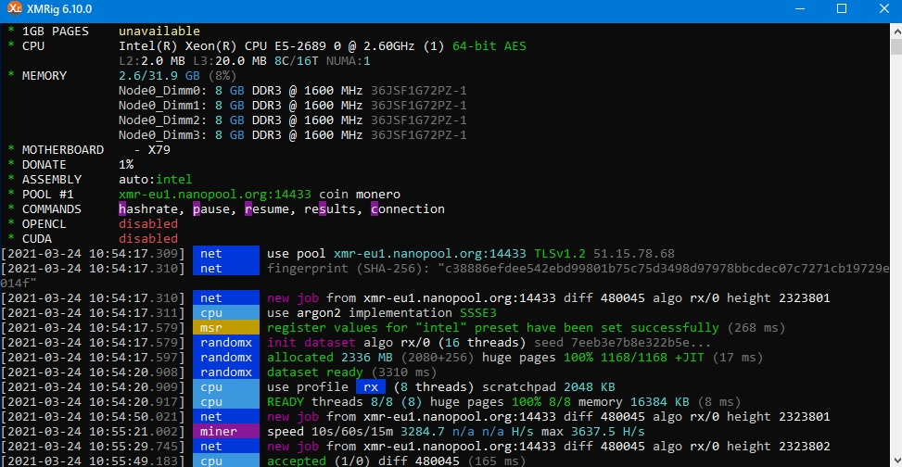Click the '2.6/31.9 GB' memory value

(x=159, y=75)
